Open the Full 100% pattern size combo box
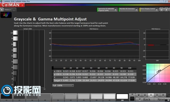 (63, 86)
